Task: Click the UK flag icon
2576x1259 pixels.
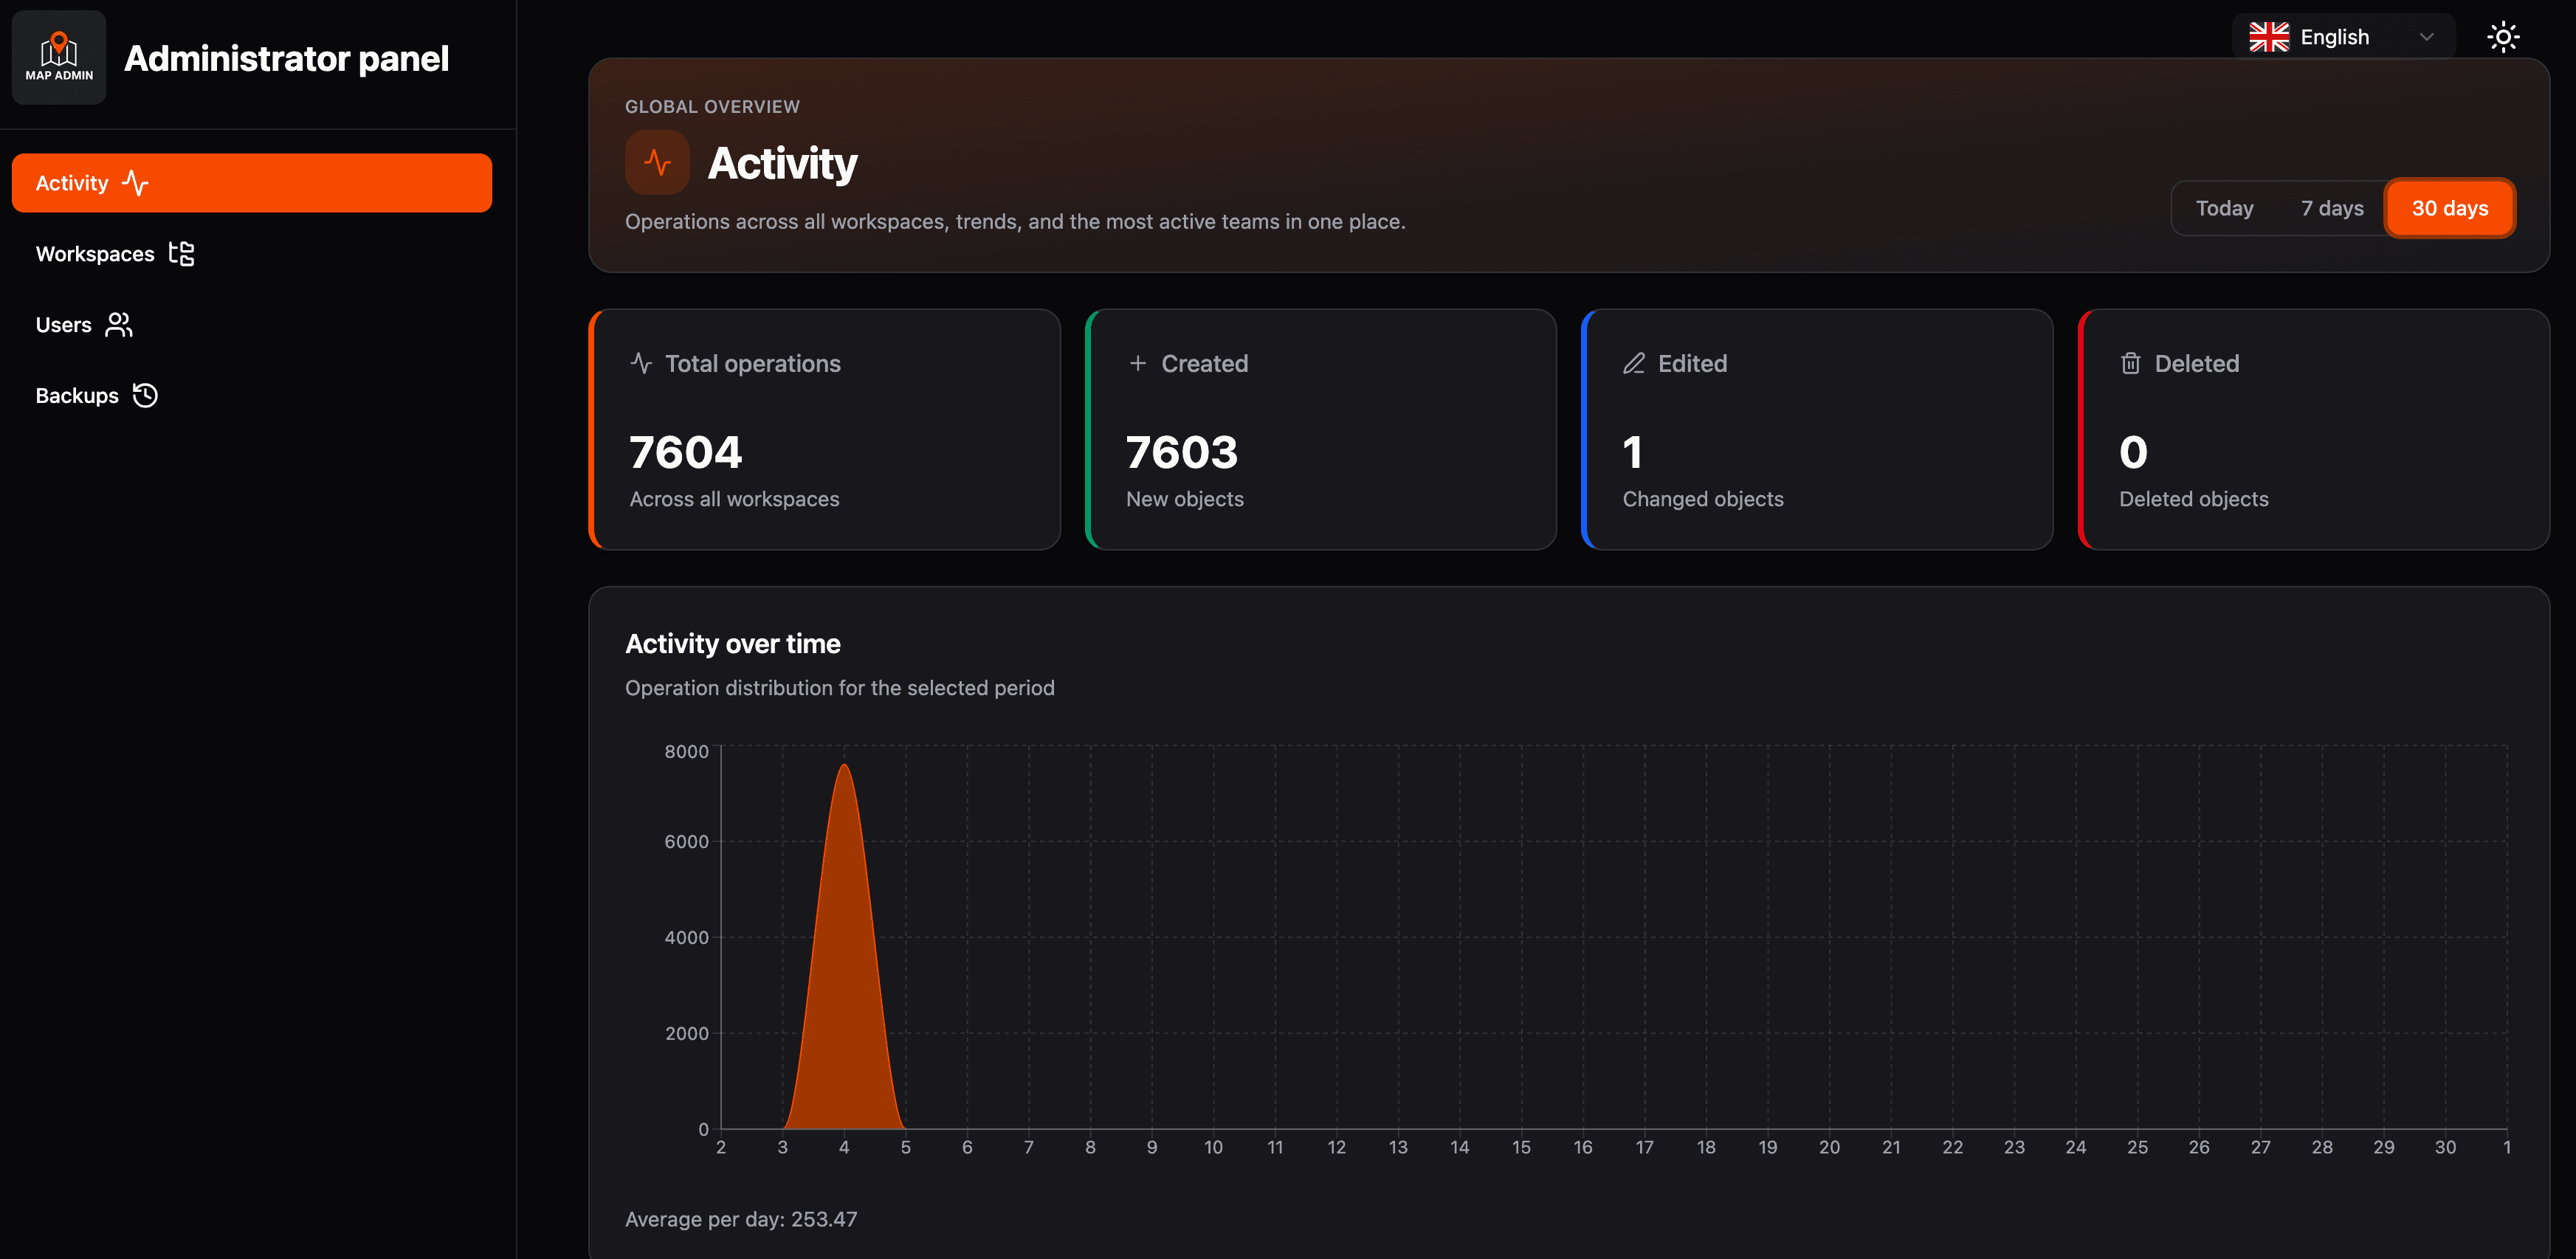Action: pos(2269,38)
